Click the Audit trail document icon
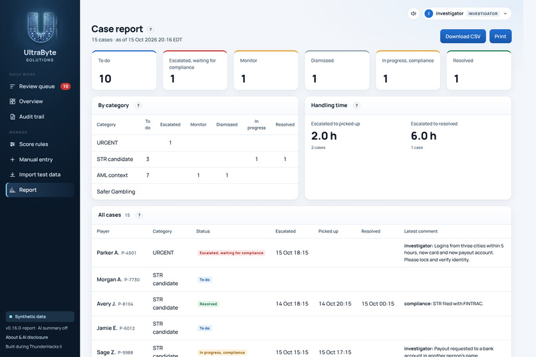The height and width of the screenshot is (357, 536). pos(13,117)
